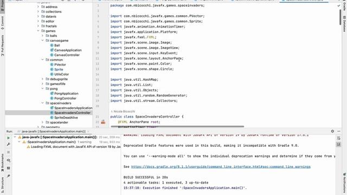Click the @FXML annotation on line 22
Image resolution: width=347 pixels, height=195 pixels.
tap(123, 122)
